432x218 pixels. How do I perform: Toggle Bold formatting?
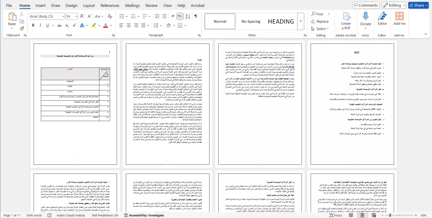tap(33, 26)
